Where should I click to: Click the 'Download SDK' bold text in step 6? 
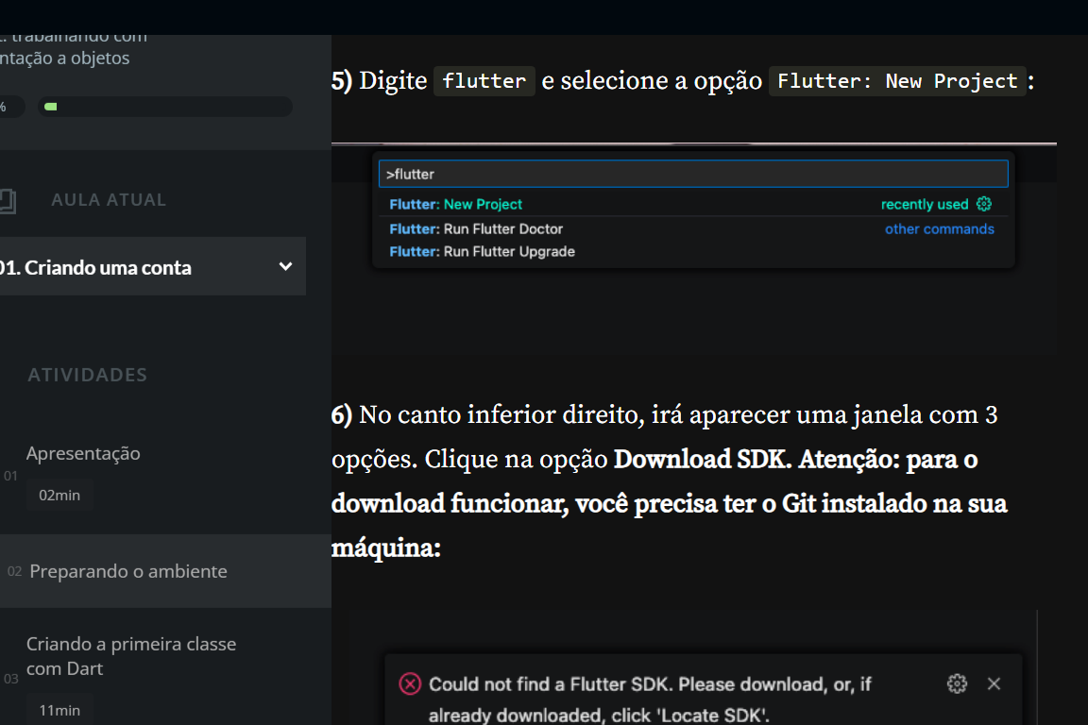(700, 460)
